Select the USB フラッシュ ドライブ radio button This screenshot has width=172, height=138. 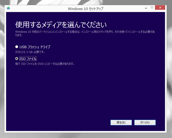tap(17, 47)
